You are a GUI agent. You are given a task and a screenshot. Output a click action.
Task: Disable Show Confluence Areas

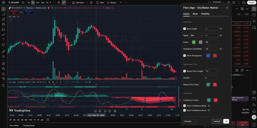tap(184, 110)
